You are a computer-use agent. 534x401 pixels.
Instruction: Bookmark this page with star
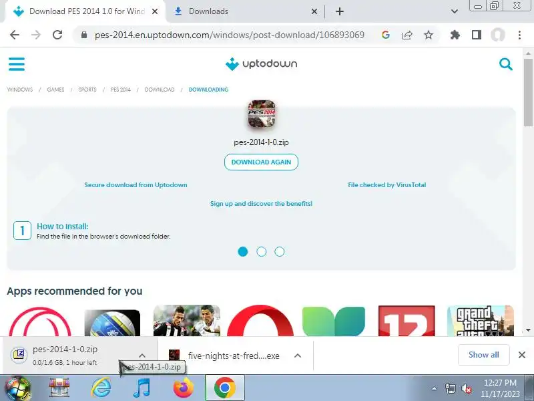click(429, 35)
